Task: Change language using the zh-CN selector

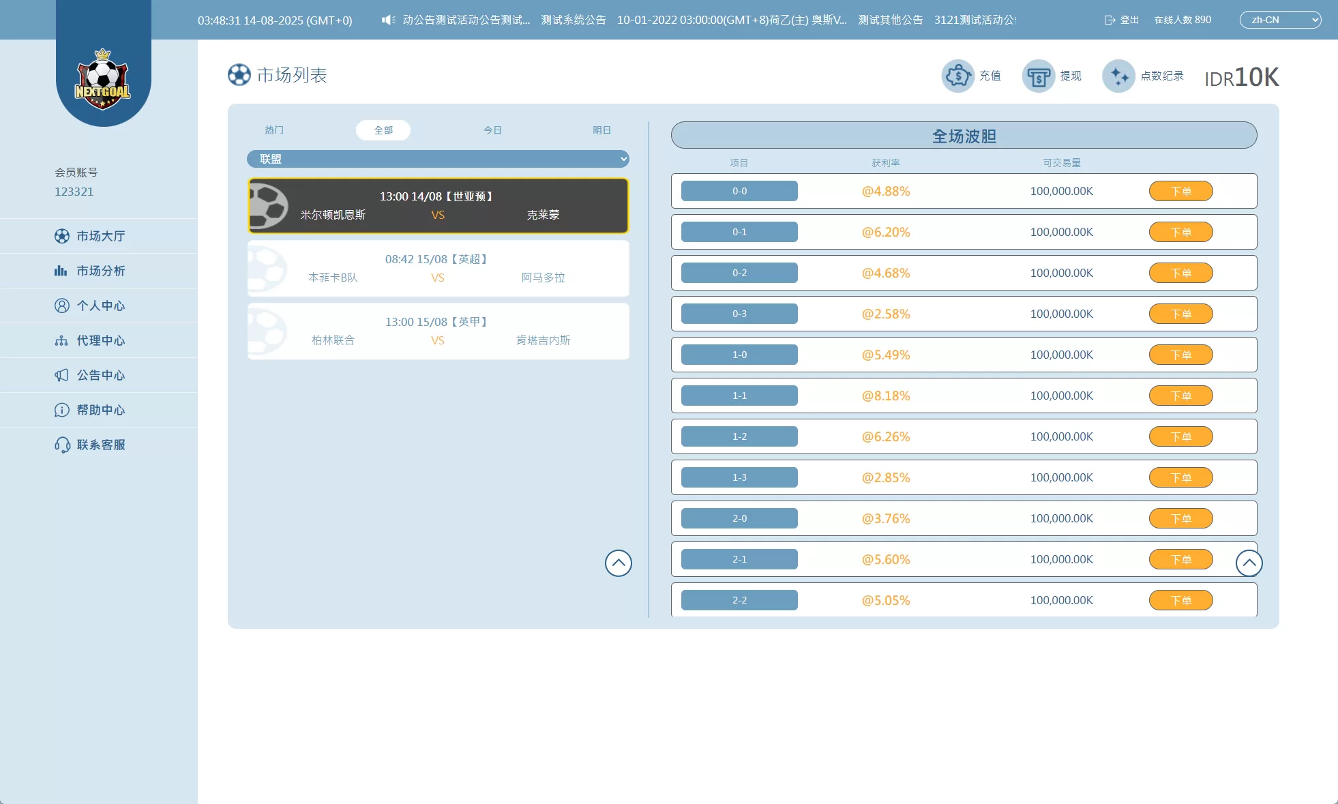Action: 1279,20
